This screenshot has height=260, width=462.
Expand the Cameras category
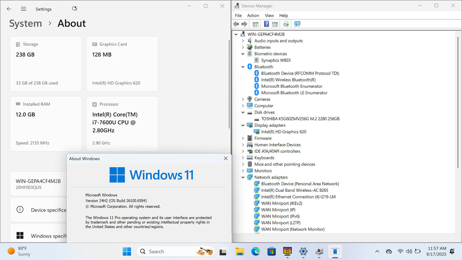(x=243, y=99)
